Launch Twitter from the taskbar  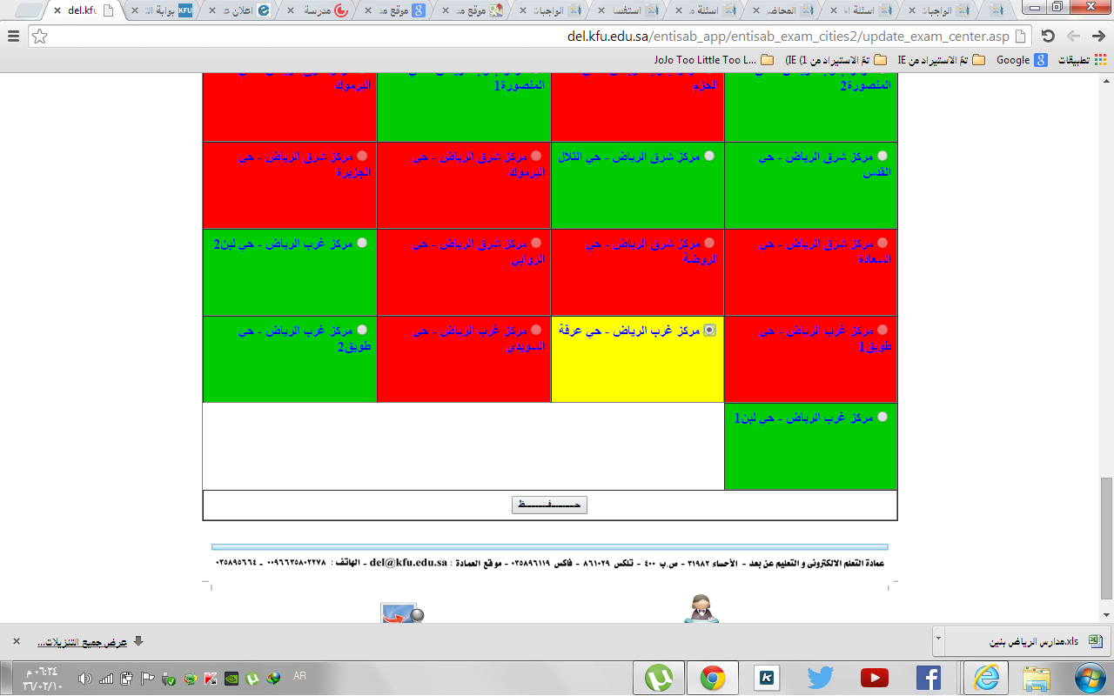tap(820, 678)
